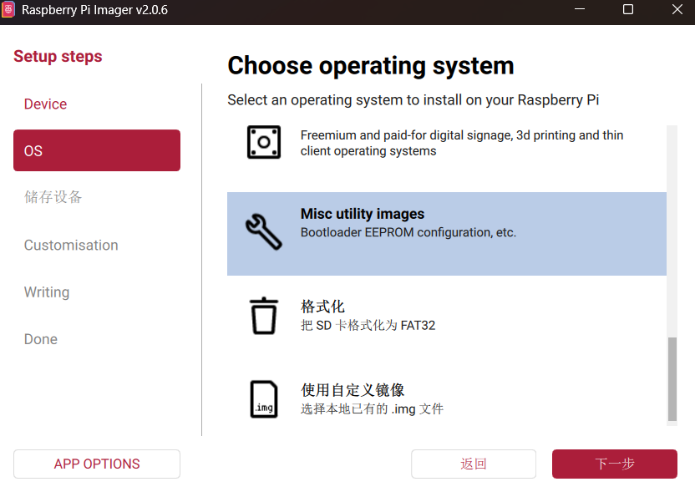Open the 储存设备 storage step
This screenshot has height=492, width=695.
[53, 197]
